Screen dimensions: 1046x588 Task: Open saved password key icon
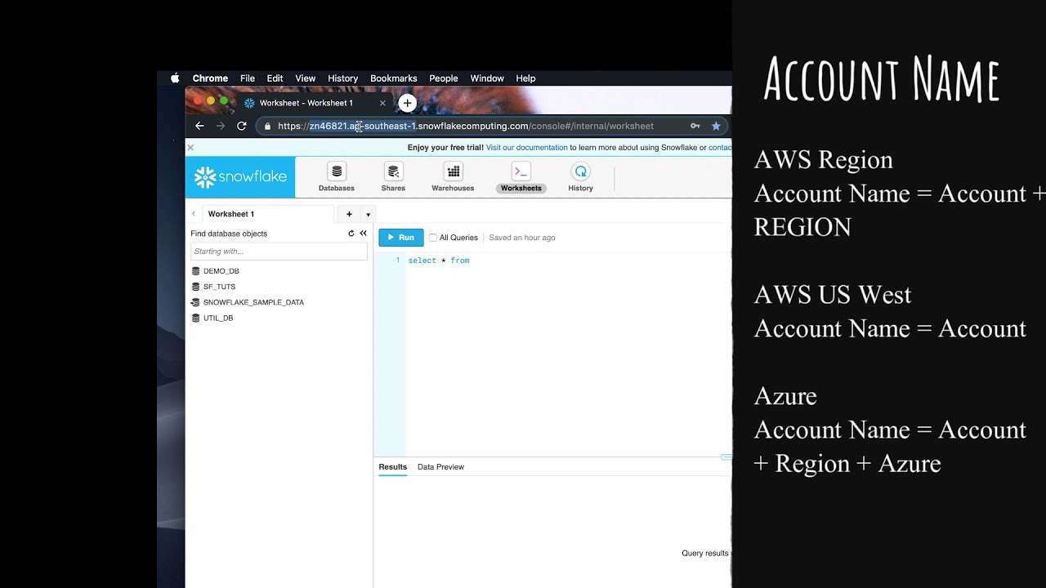pos(695,126)
